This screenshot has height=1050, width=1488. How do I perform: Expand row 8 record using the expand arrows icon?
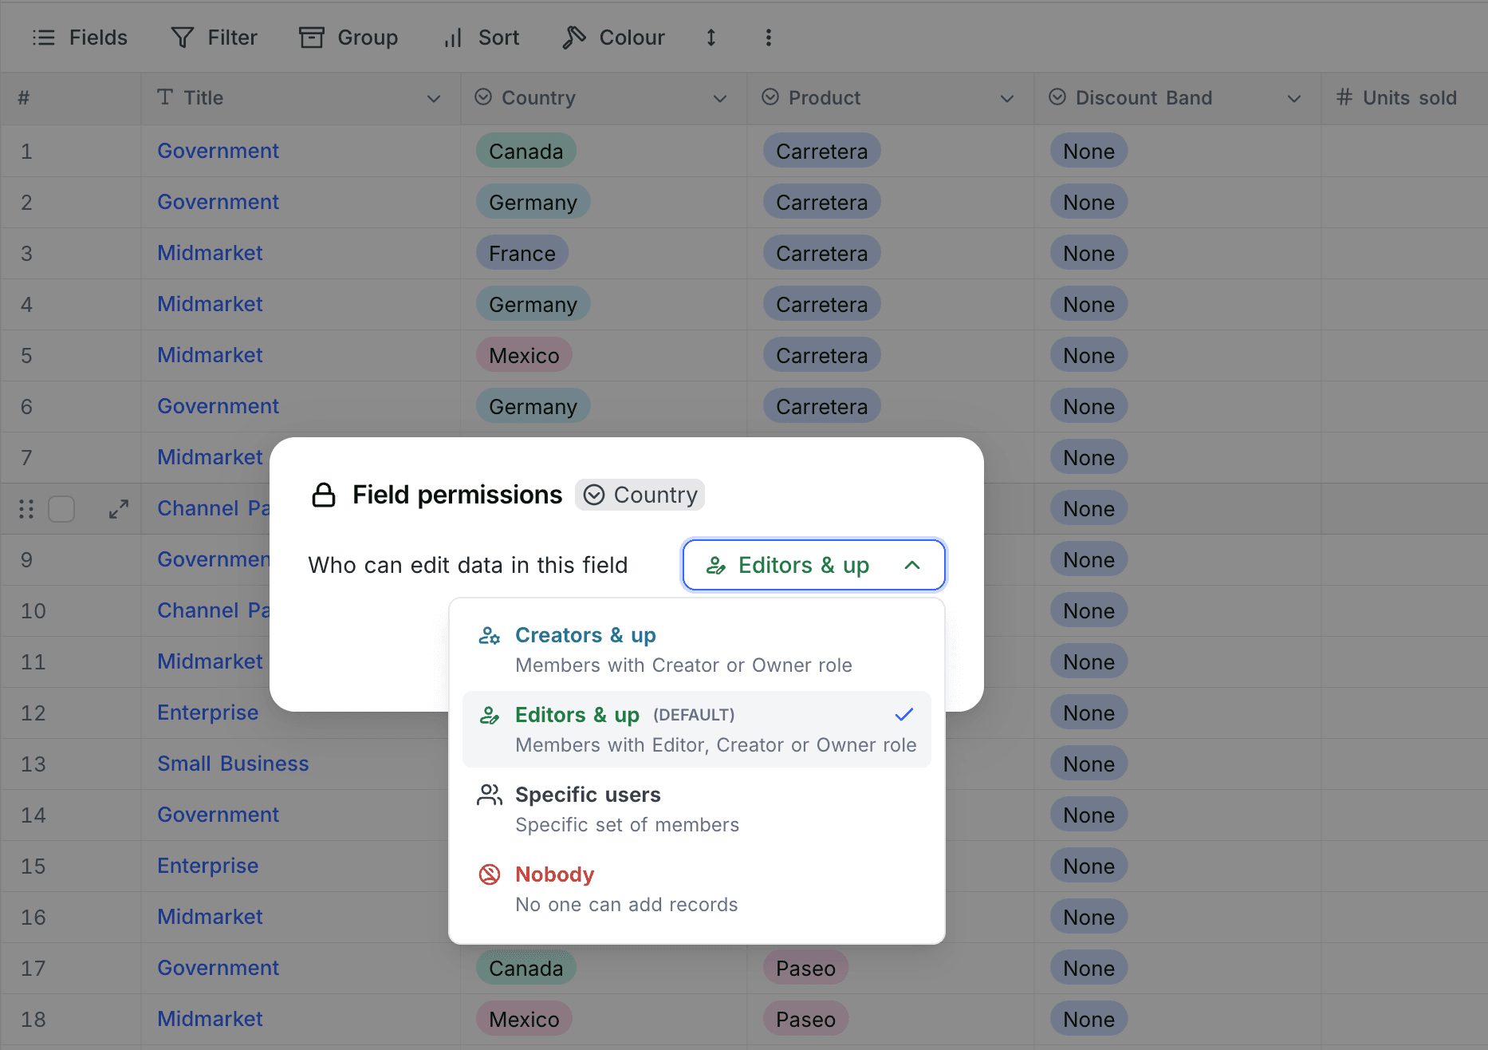(119, 508)
